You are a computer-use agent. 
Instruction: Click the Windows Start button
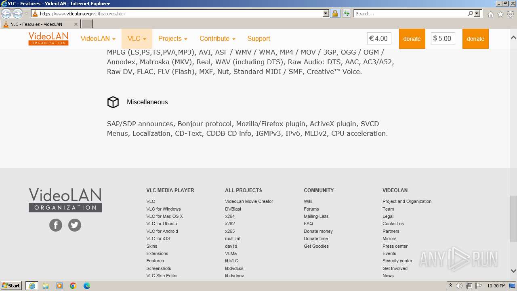coord(11,286)
